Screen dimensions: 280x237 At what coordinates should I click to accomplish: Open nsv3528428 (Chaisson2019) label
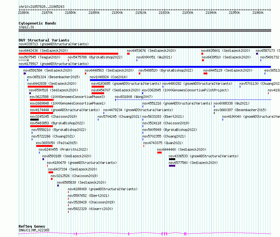point(91,202)
